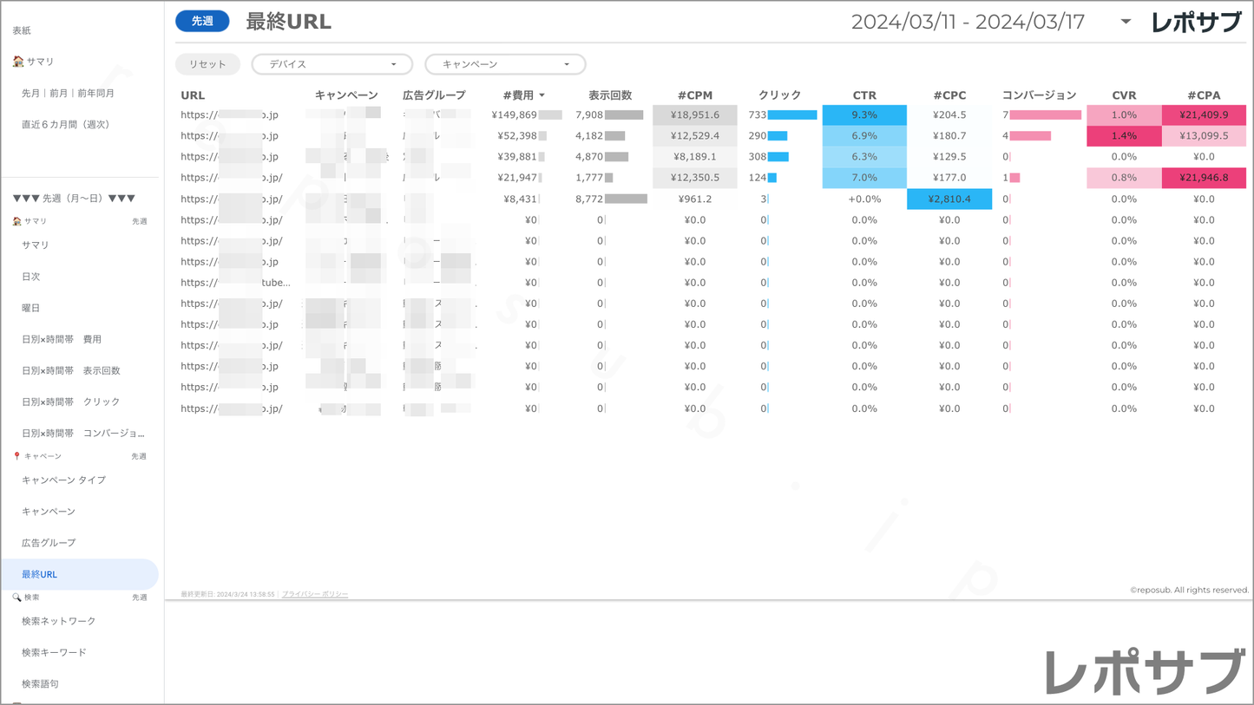Navigate to 検索キーワード page
Viewport: 1254px width, 705px height.
click(54, 652)
